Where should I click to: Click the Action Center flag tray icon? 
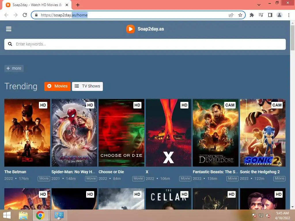coord(254,216)
